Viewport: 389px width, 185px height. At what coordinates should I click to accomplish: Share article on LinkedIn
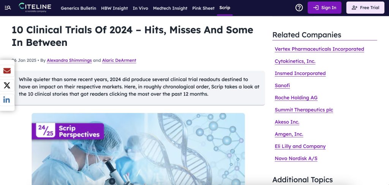(x=7, y=100)
